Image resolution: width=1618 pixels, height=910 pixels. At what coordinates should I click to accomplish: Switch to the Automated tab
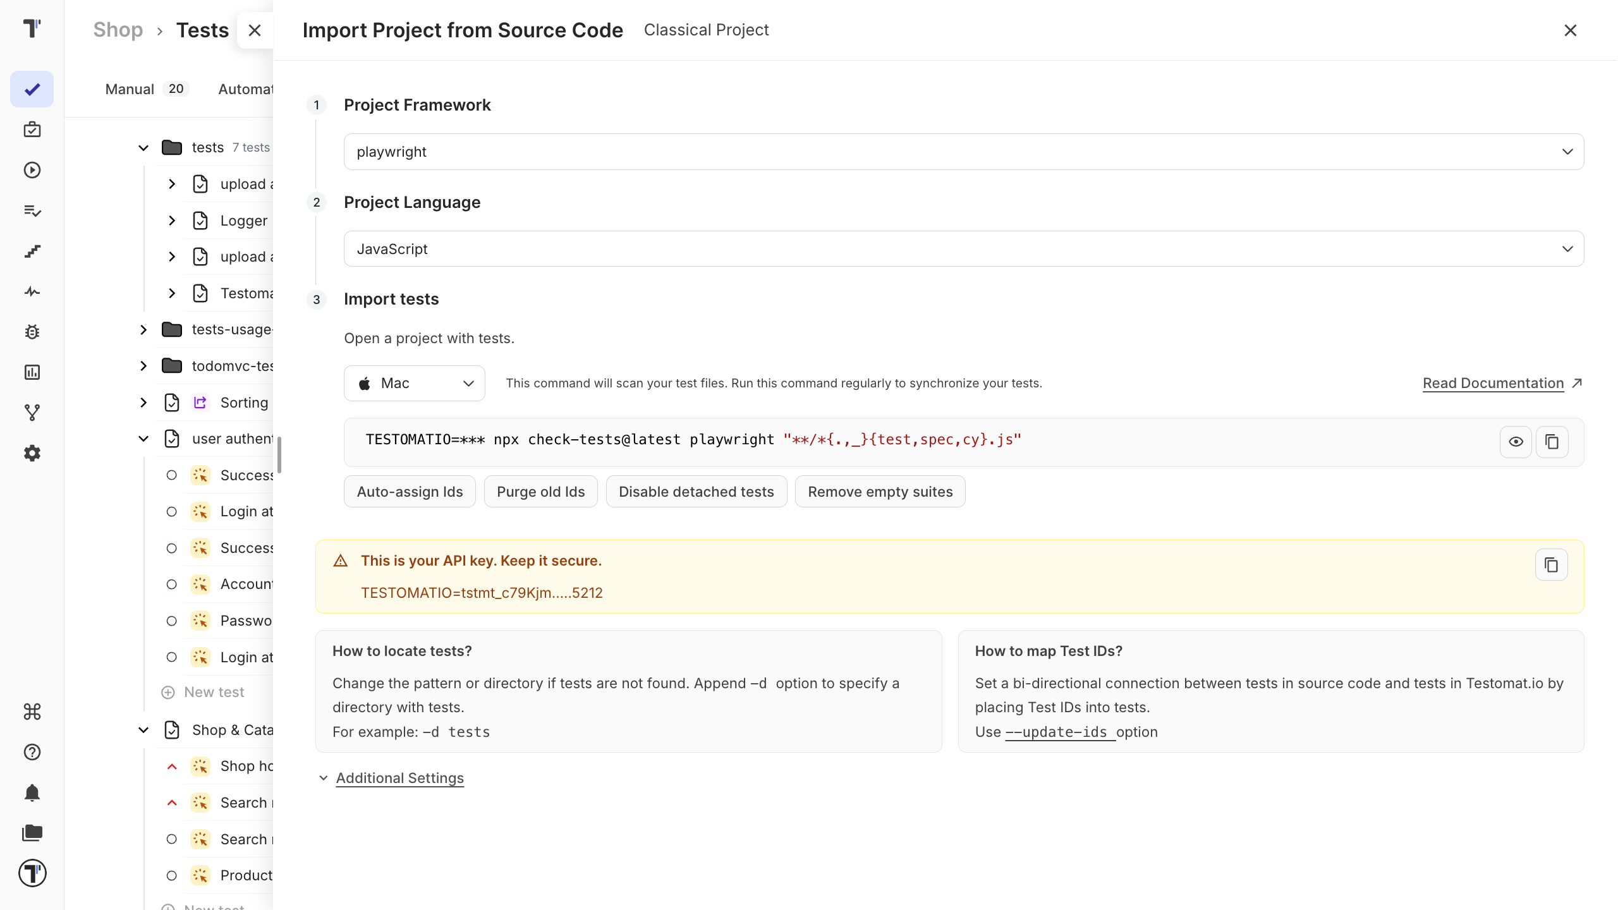point(245,89)
